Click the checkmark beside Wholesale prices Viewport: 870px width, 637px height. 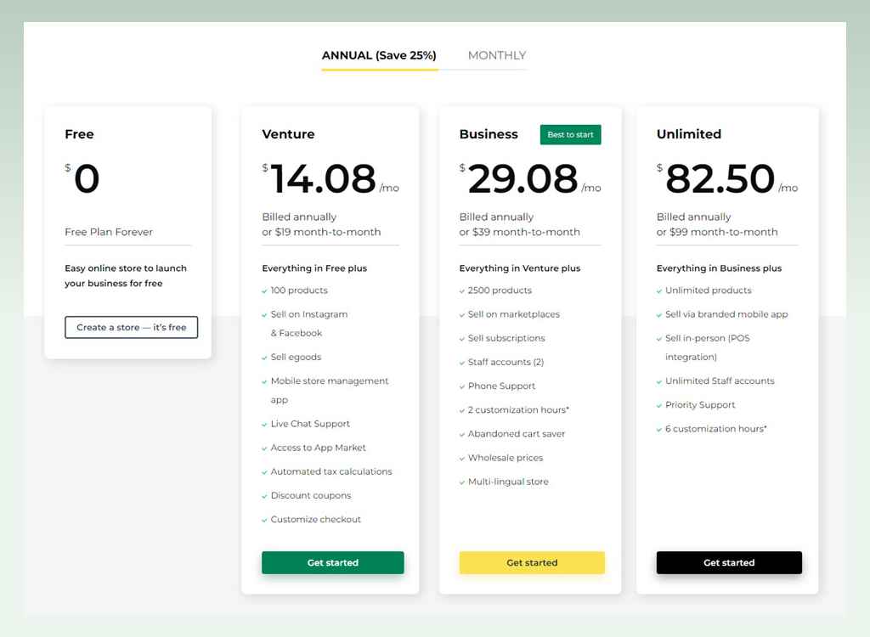pyautogui.click(x=462, y=459)
